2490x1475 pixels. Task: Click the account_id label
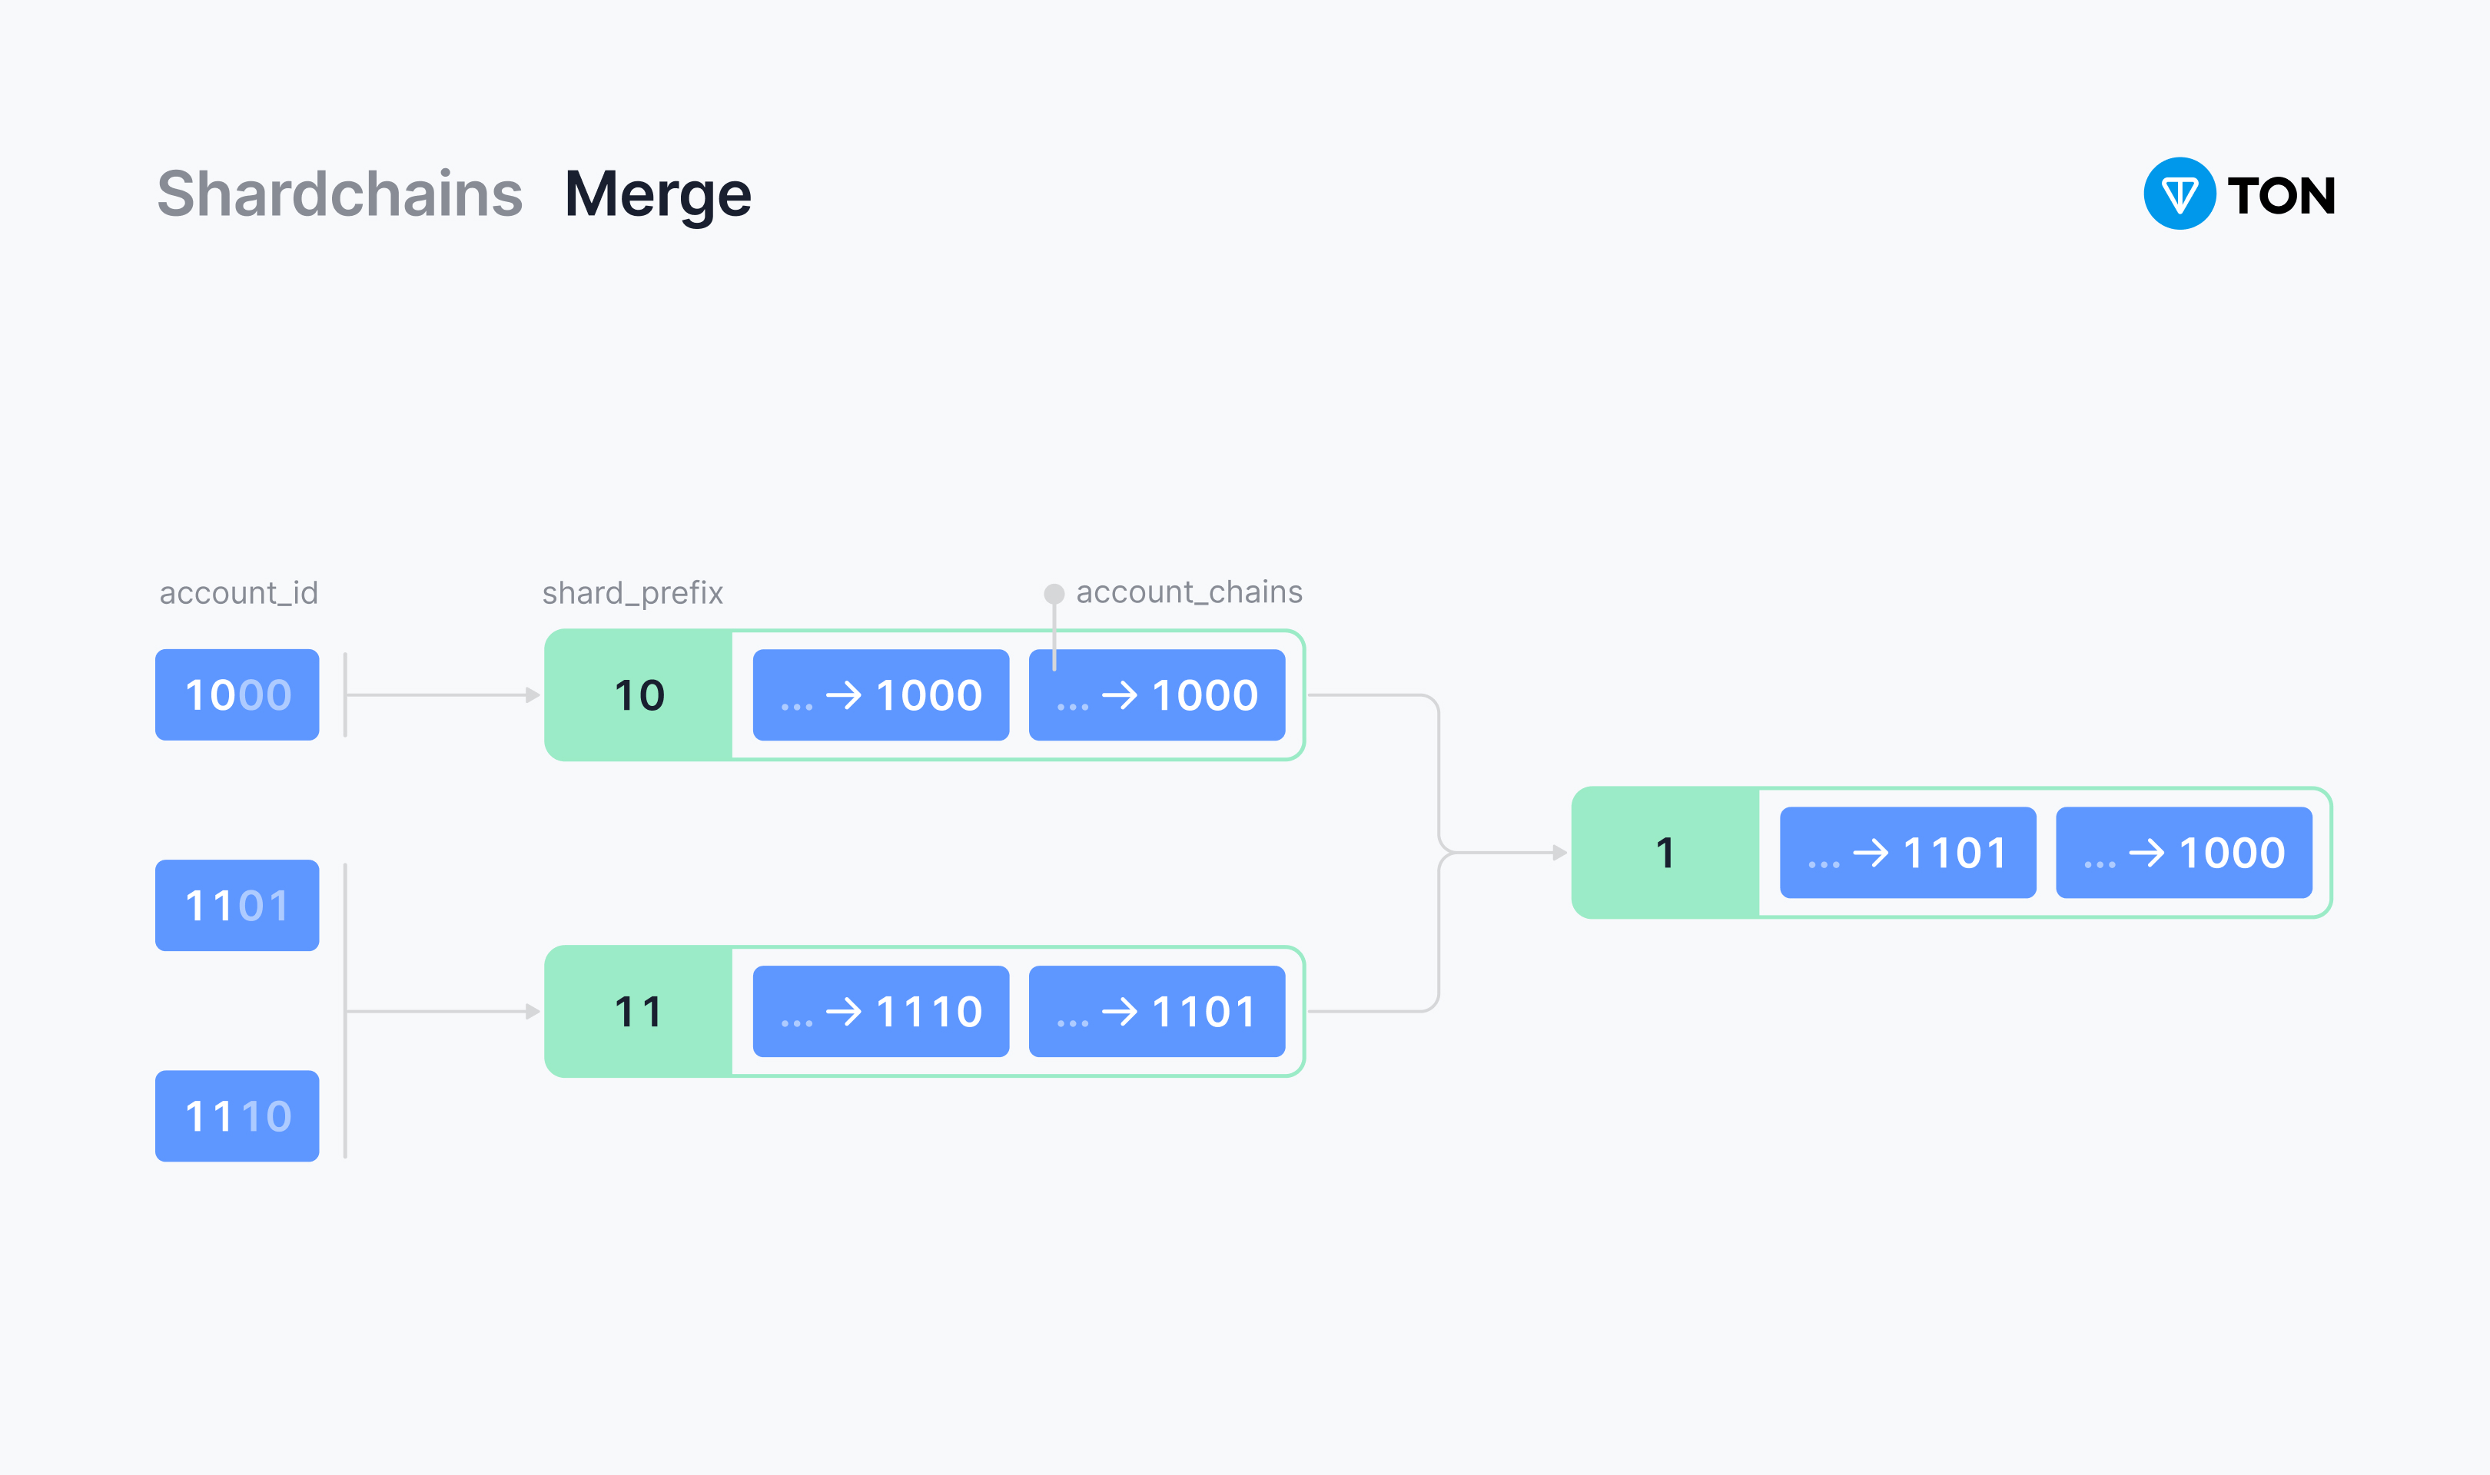coord(238,592)
